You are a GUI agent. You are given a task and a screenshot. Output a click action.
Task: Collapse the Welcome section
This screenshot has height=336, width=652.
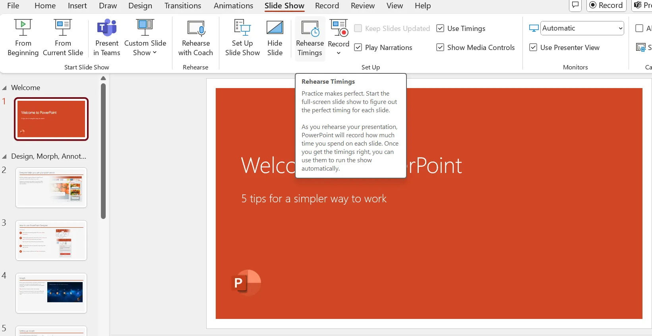click(4, 88)
